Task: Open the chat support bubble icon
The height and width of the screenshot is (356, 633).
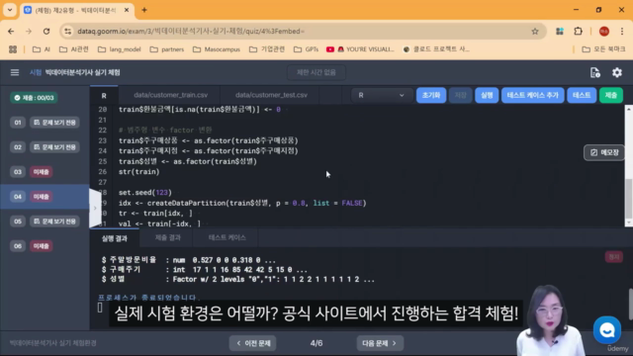Action: coord(606,329)
